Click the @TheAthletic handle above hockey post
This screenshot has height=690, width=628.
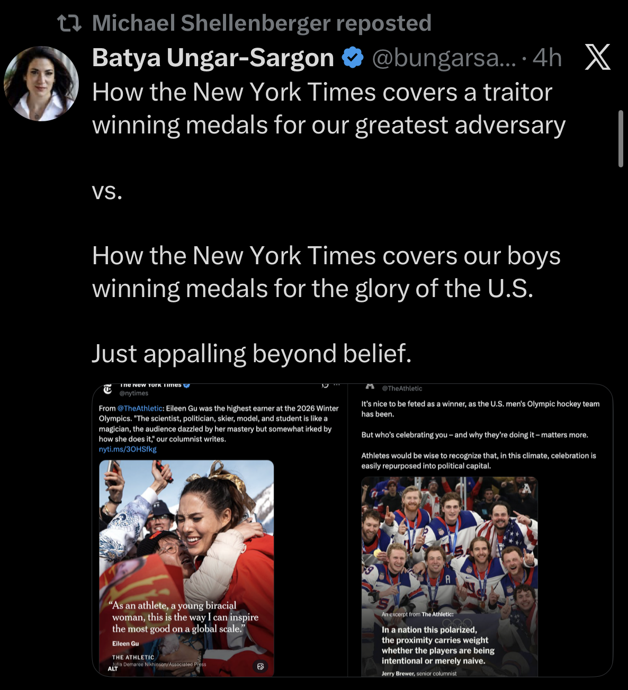pos(402,388)
